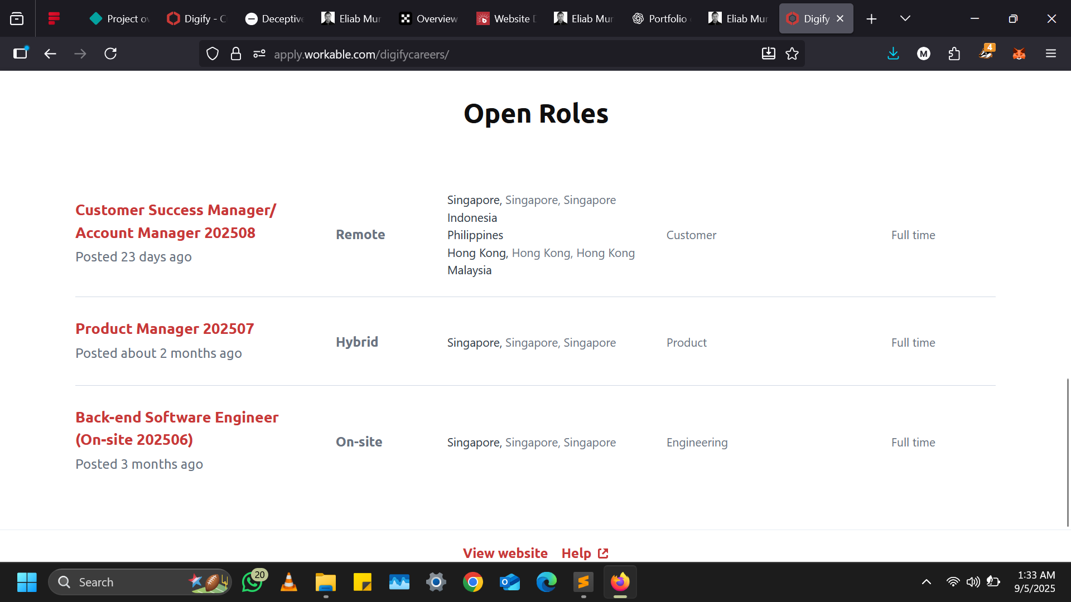Switch to the Website tab
Image resolution: width=1071 pixels, height=602 pixels.
pos(506,18)
